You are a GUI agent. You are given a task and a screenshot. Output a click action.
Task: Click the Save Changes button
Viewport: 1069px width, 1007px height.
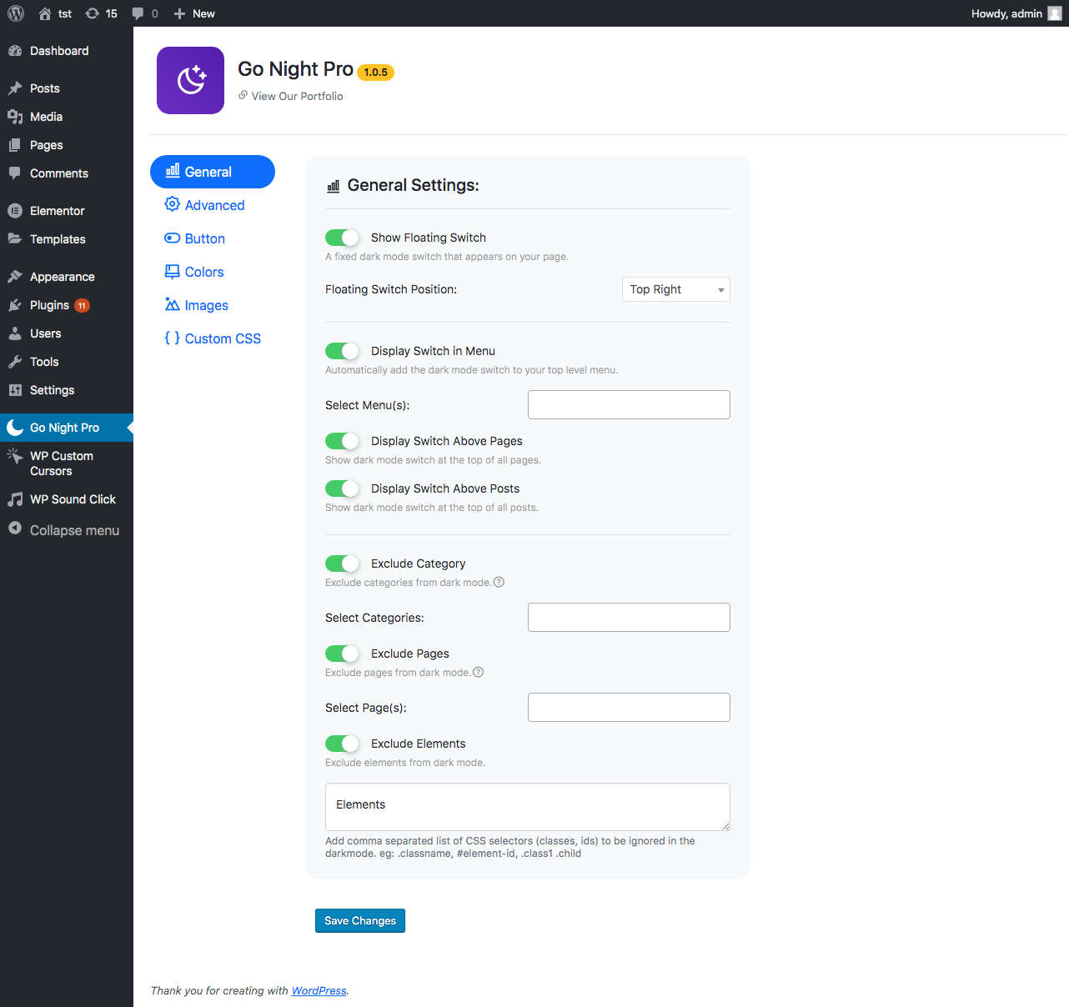(360, 920)
